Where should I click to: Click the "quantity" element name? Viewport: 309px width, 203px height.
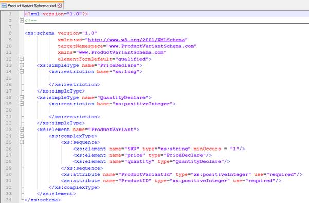tap(139, 161)
